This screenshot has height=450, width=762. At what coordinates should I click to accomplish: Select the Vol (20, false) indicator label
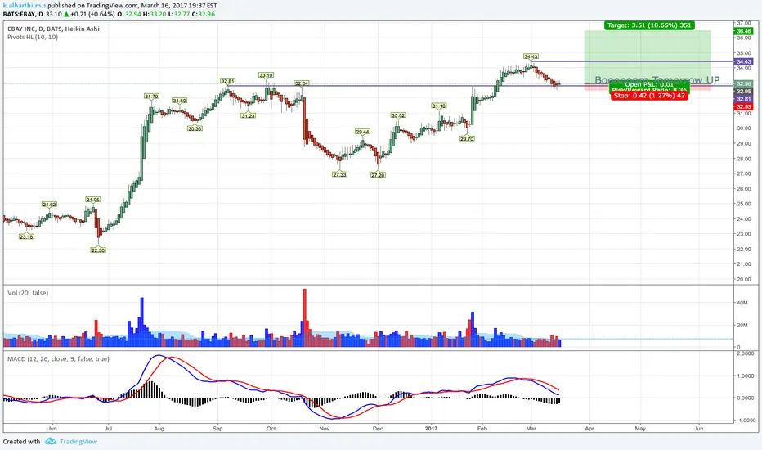[x=28, y=293]
